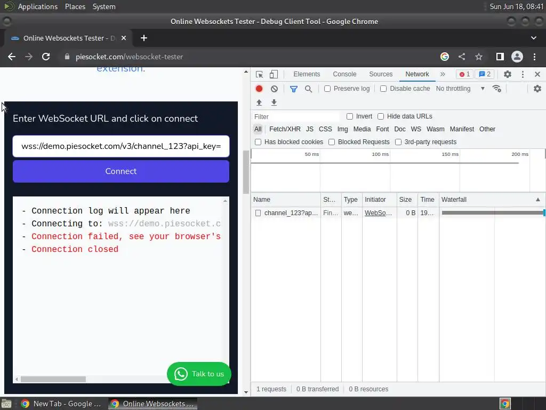Enable Preserve log checkbox
546x410 pixels.
pos(327,89)
